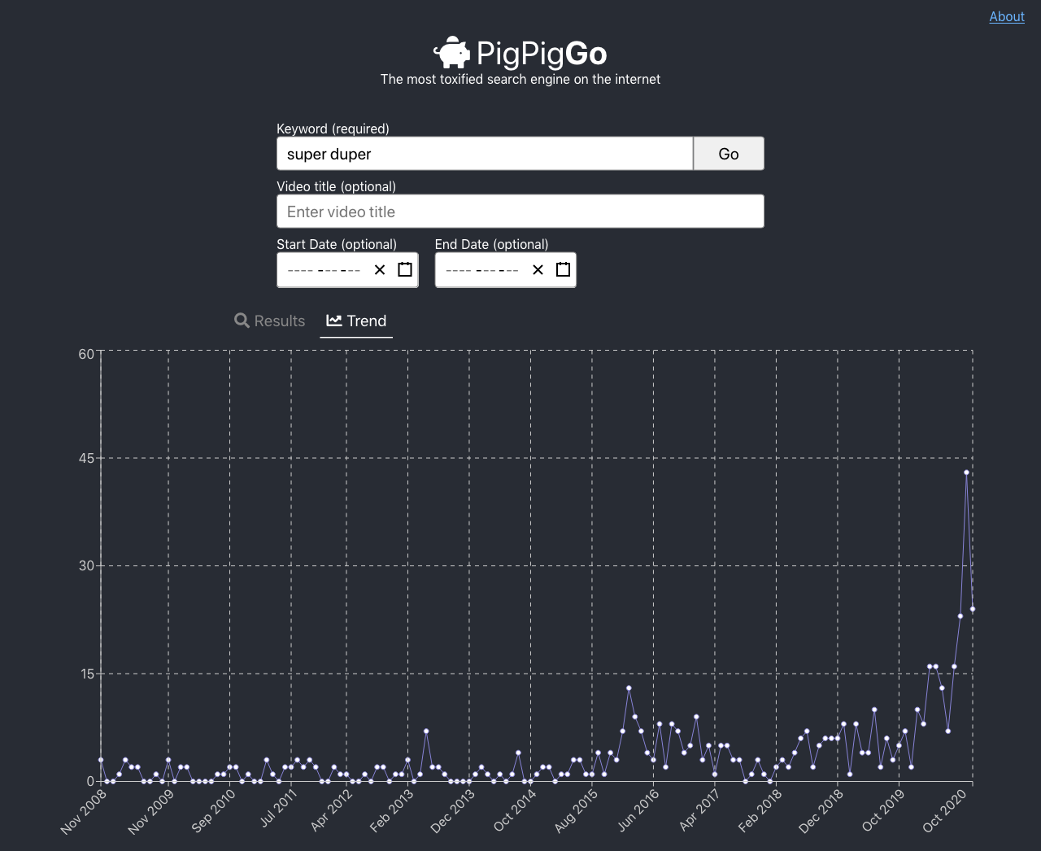Click the End Date date input
Viewport: 1041px width, 851px height.
pos(505,270)
